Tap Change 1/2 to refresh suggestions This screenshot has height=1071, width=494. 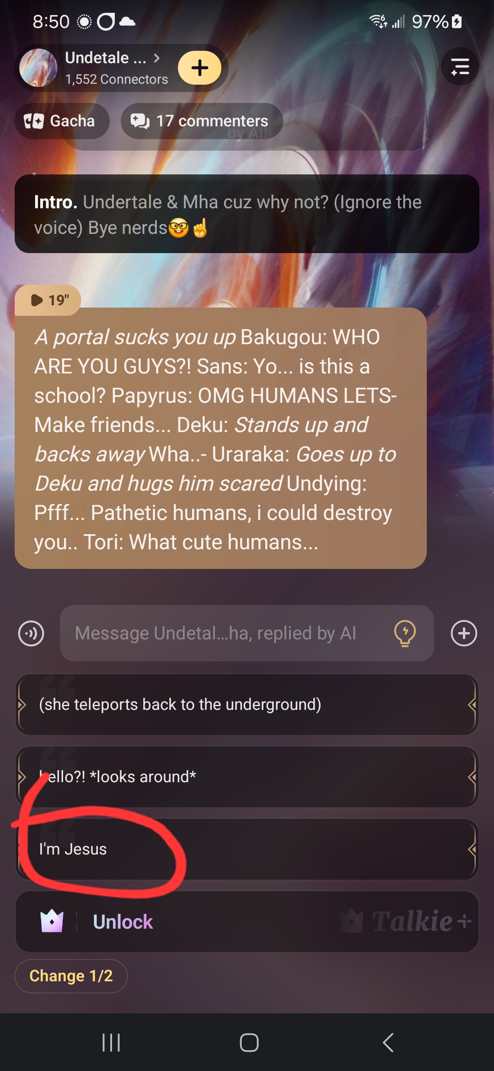[71, 976]
